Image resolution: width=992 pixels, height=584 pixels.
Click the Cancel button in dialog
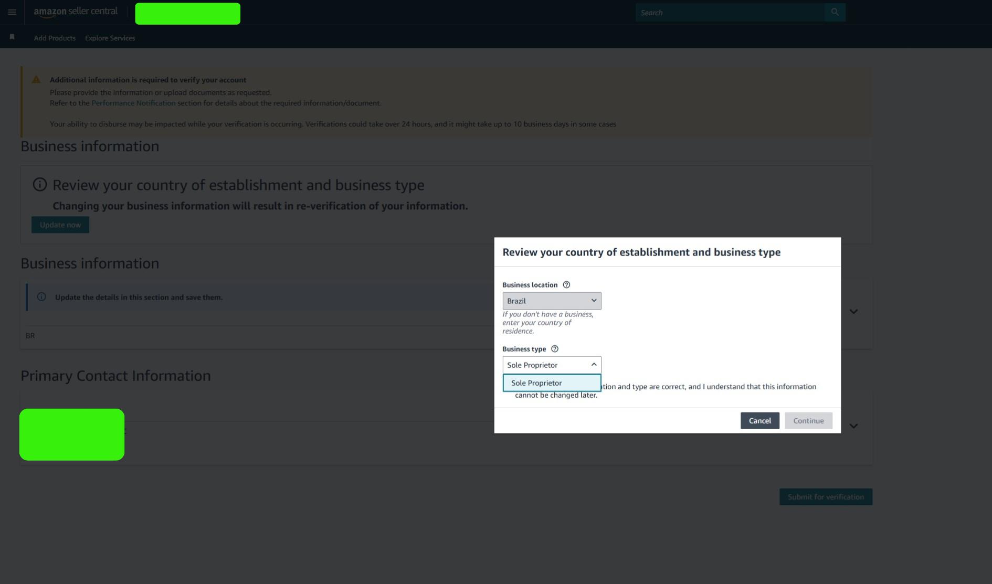[759, 421]
